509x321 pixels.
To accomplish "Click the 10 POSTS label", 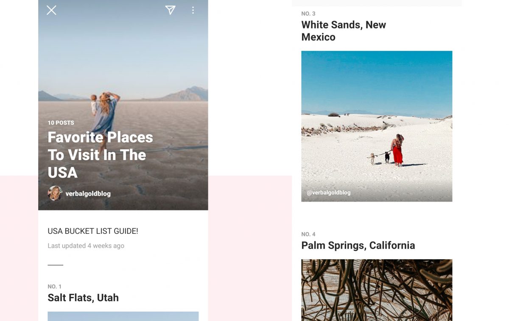I will pyautogui.click(x=61, y=123).
